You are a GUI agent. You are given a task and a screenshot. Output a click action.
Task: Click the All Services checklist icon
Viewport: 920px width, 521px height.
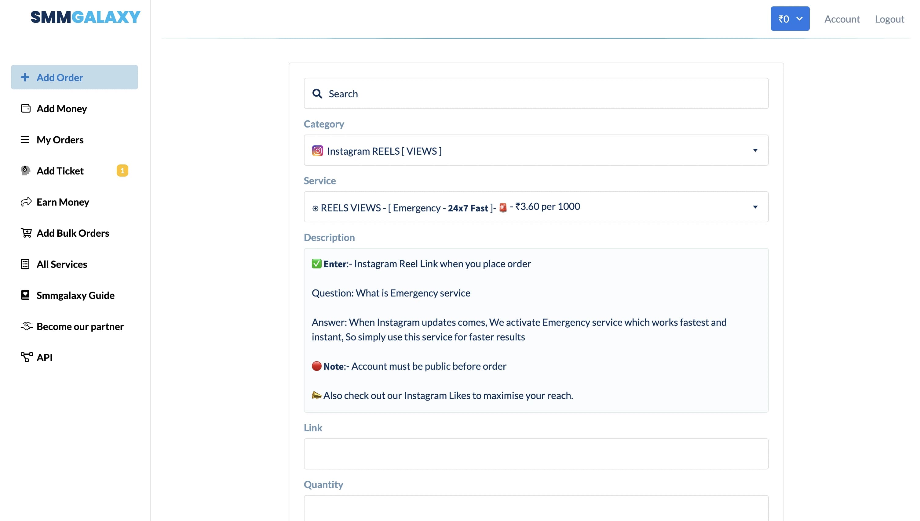coord(25,264)
